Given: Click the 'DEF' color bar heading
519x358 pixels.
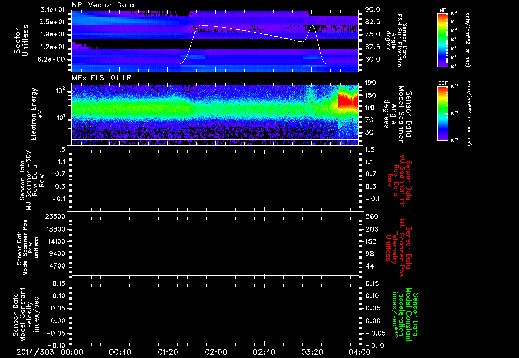Looking at the screenshot, I should (x=442, y=83).
